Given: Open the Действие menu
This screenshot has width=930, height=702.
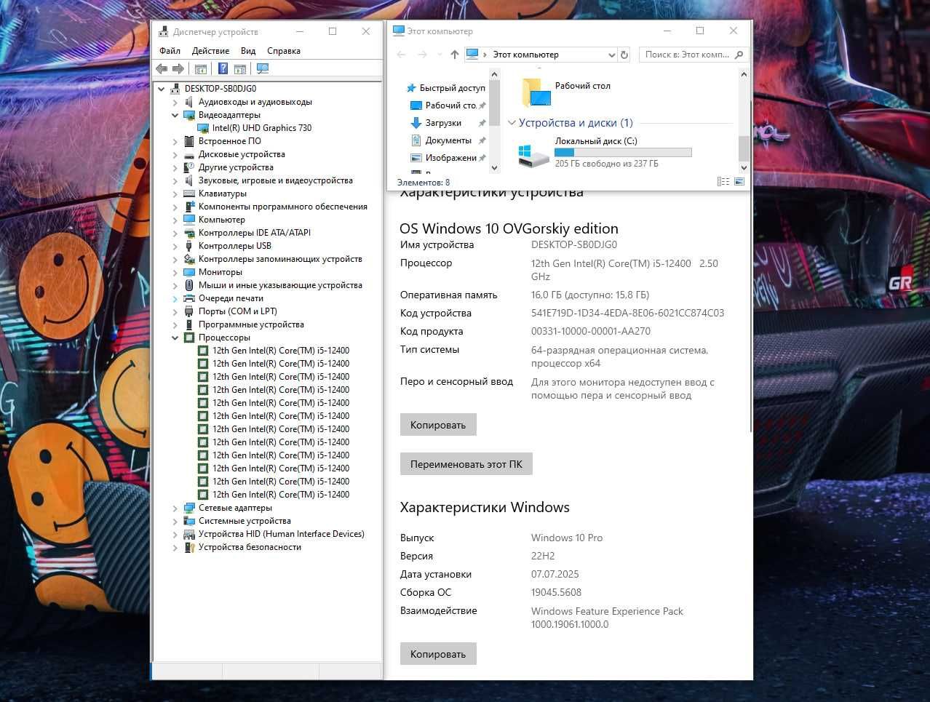Looking at the screenshot, I should tap(210, 51).
